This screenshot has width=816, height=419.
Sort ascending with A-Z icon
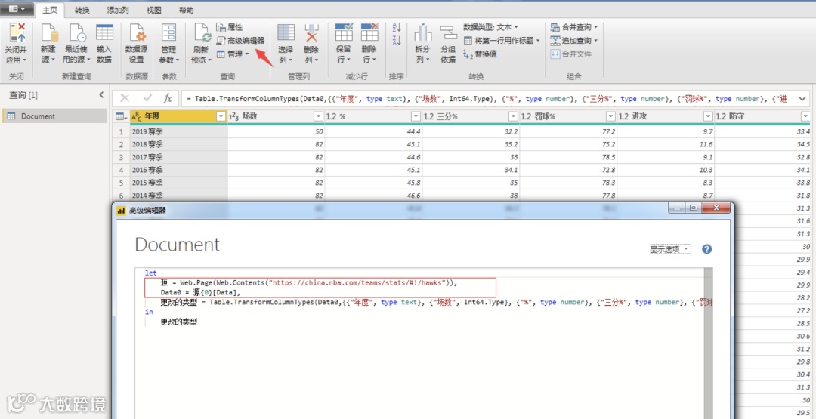tap(397, 27)
